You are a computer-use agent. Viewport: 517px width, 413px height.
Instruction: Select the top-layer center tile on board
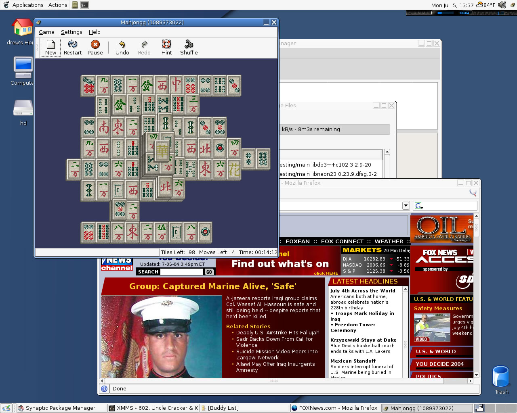click(162, 151)
